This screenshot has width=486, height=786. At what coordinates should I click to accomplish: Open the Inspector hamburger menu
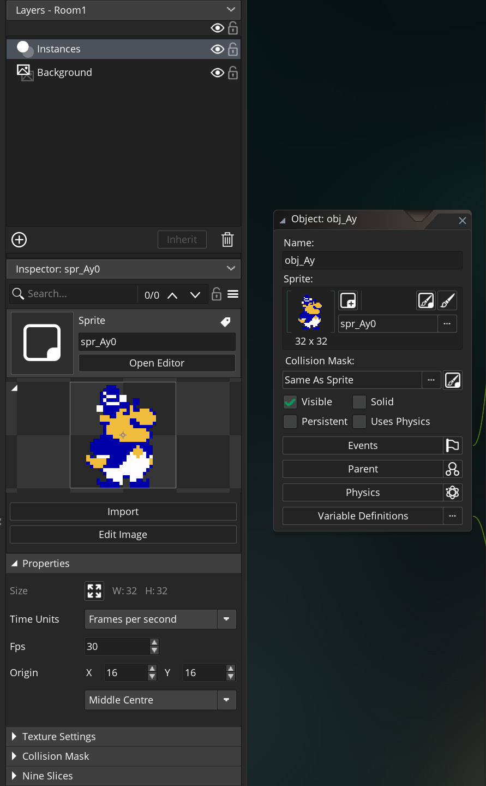pos(233,294)
